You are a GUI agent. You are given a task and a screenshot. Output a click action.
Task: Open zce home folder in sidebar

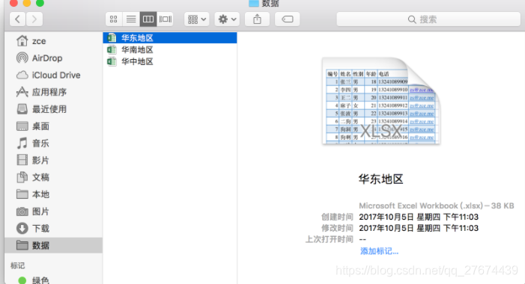54,41
